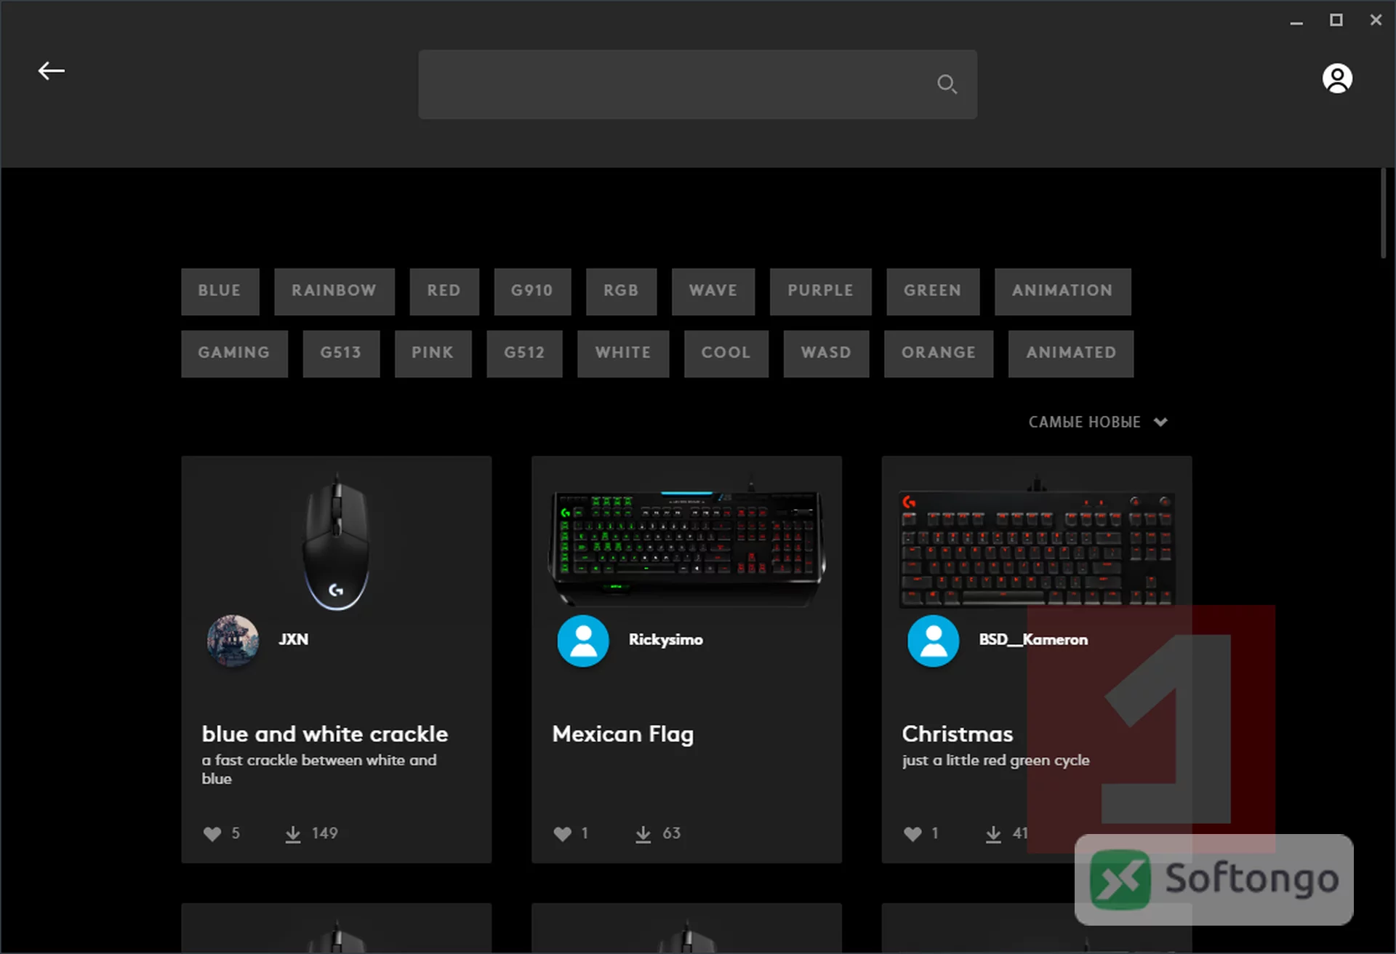The image size is (1396, 954).
Task: Filter by the RAINBOW tag
Action: pyautogui.click(x=334, y=292)
